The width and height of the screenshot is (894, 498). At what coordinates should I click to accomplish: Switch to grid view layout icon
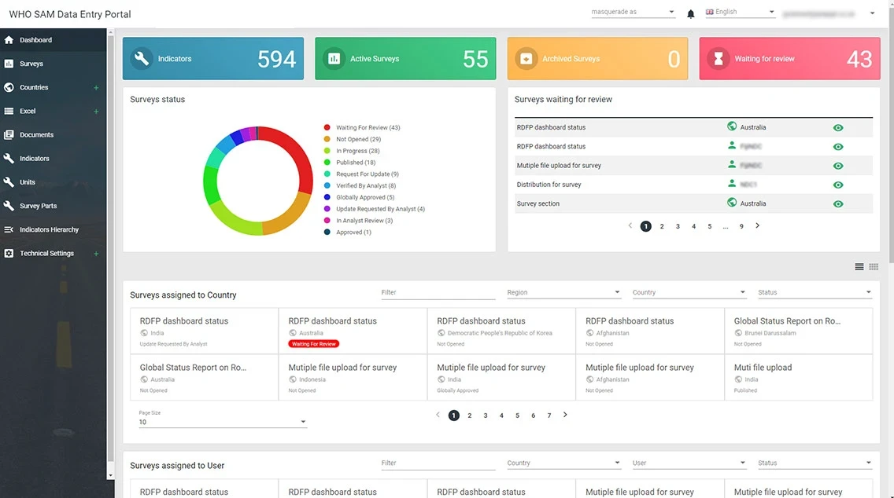pyautogui.click(x=874, y=267)
